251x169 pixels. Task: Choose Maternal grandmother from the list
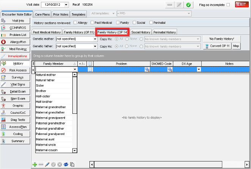point(54,107)
